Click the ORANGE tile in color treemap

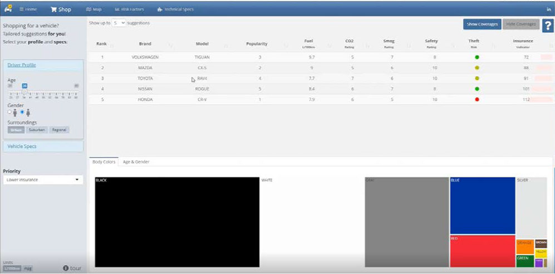click(525, 247)
